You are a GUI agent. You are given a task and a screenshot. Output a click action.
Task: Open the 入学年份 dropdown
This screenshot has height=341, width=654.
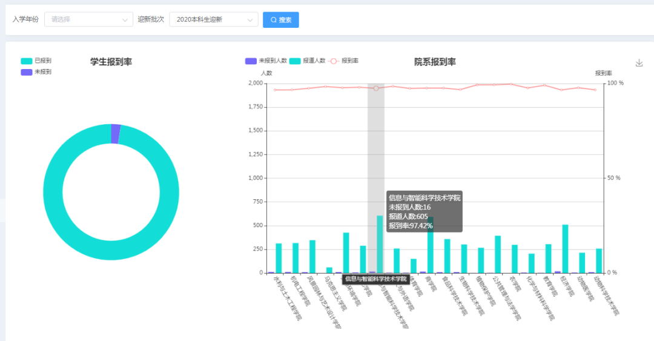88,19
